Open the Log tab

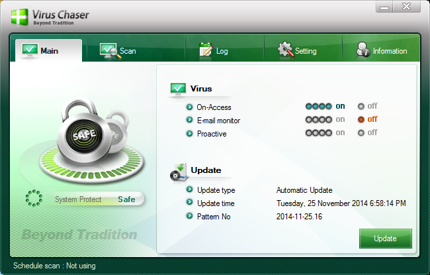(214, 50)
